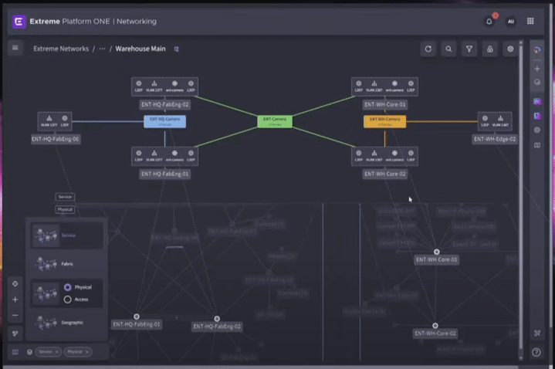Viewport: 555px width, 369px height.
Task: Open the filter funnel tool
Action: pyautogui.click(x=469, y=49)
